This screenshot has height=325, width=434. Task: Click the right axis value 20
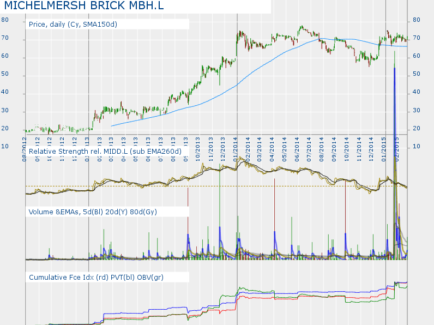point(417,129)
